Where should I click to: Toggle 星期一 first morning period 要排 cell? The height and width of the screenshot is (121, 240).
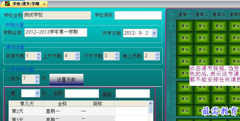click(x=185, y=38)
